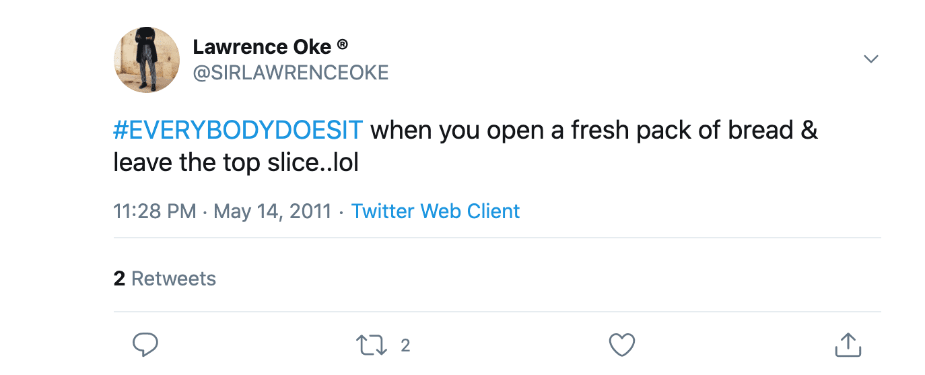Share the tweet via upload arrow icon

[x=848, y=345]
